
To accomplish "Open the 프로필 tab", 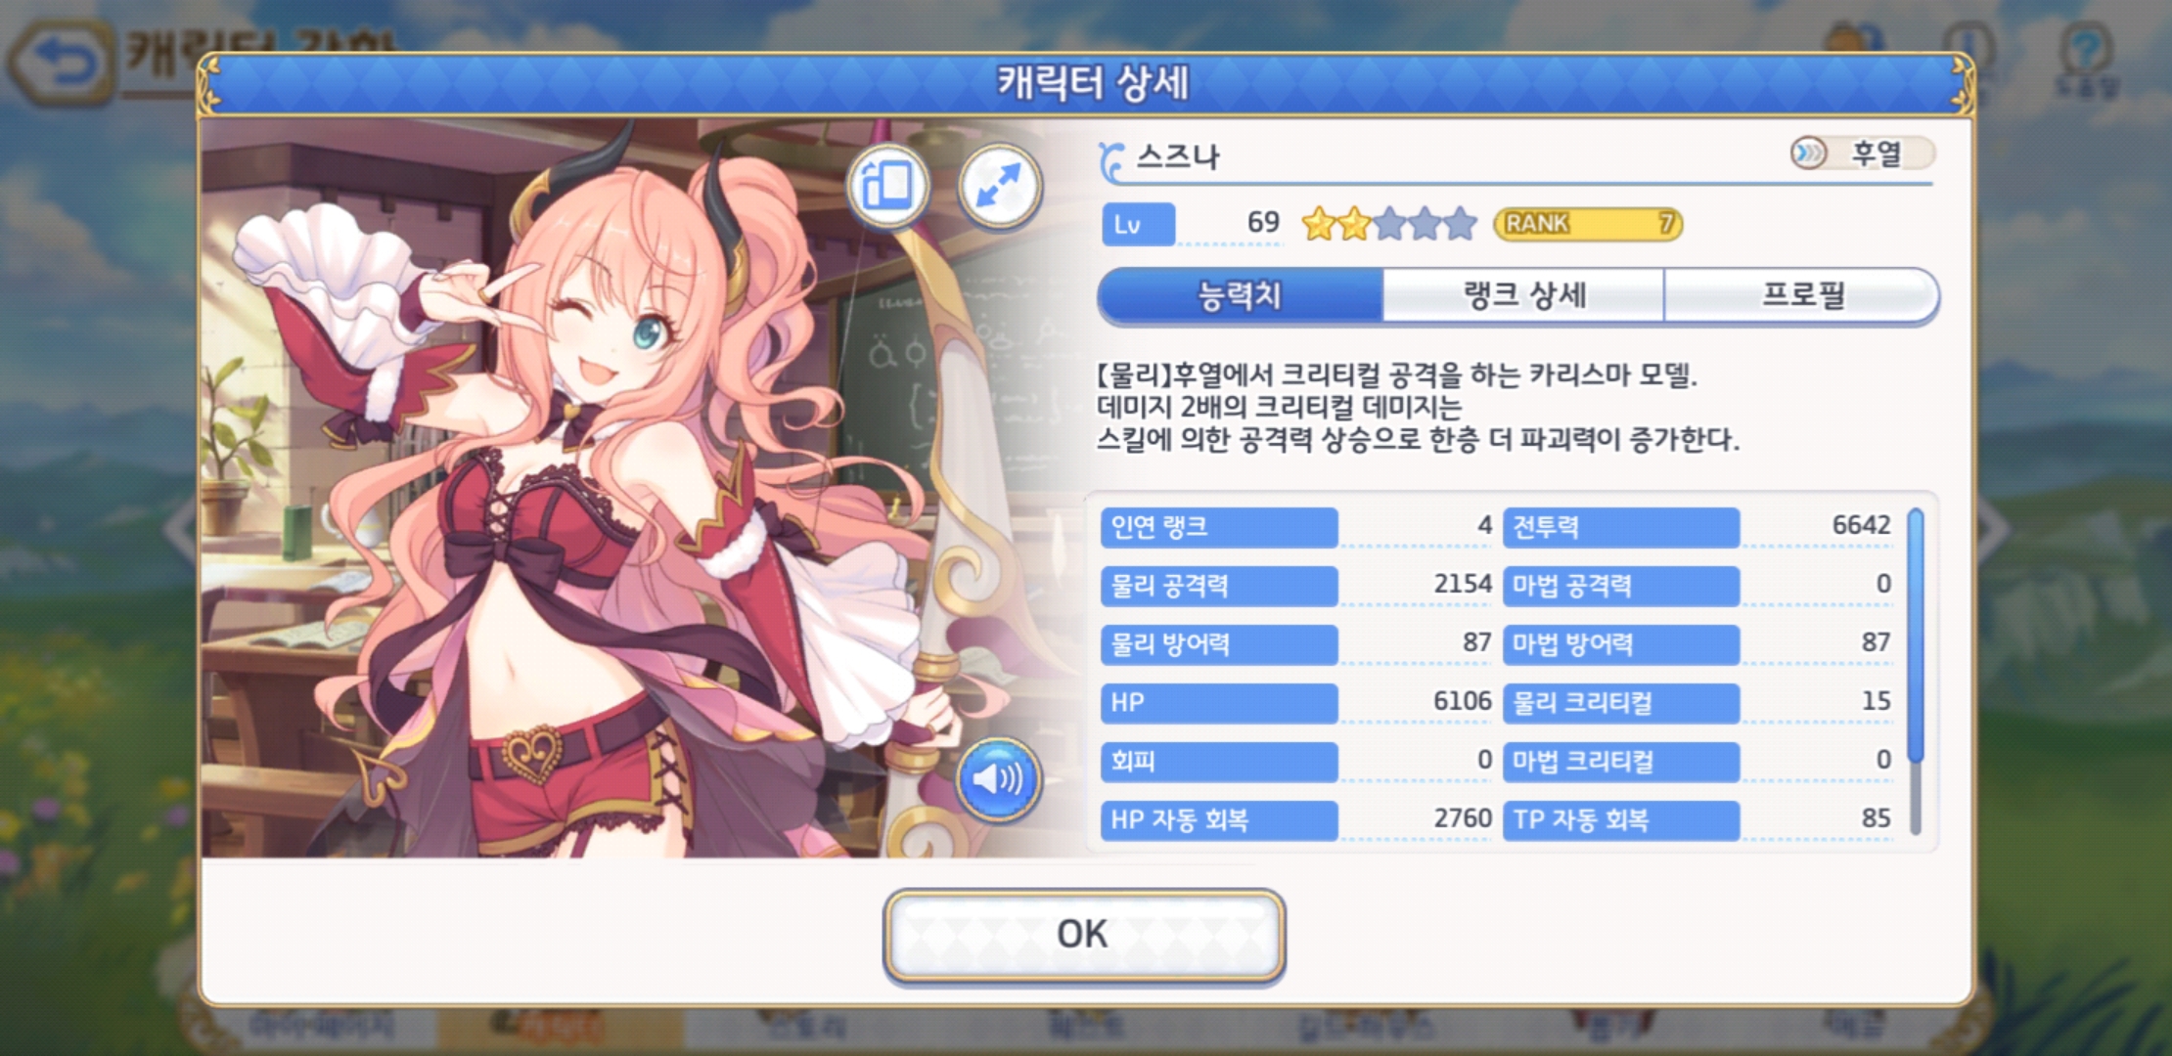I will [x=1801, y=295].
